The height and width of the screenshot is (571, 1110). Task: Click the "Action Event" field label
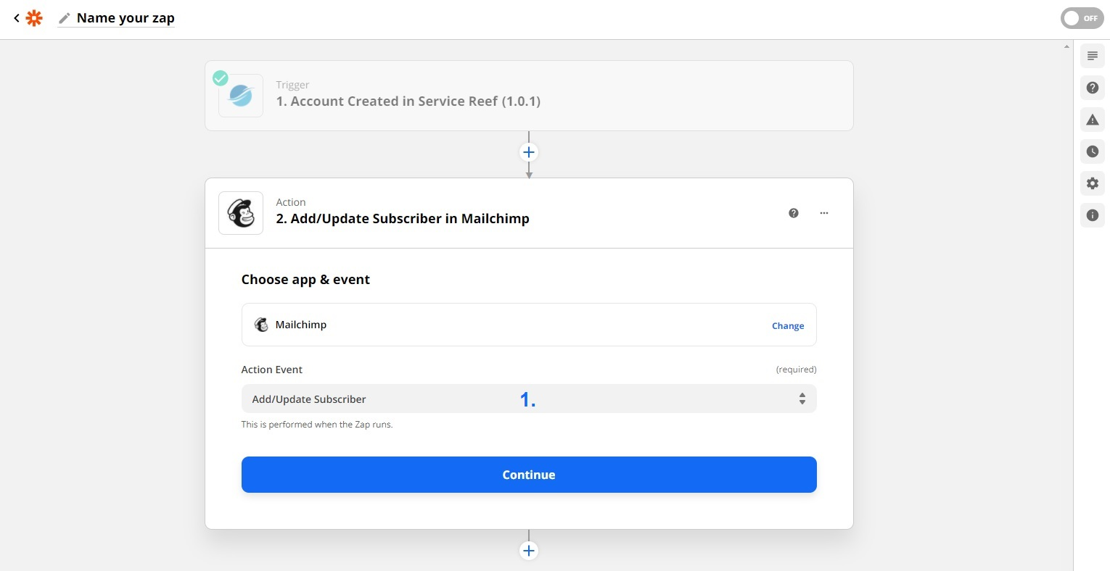(272, 370)
